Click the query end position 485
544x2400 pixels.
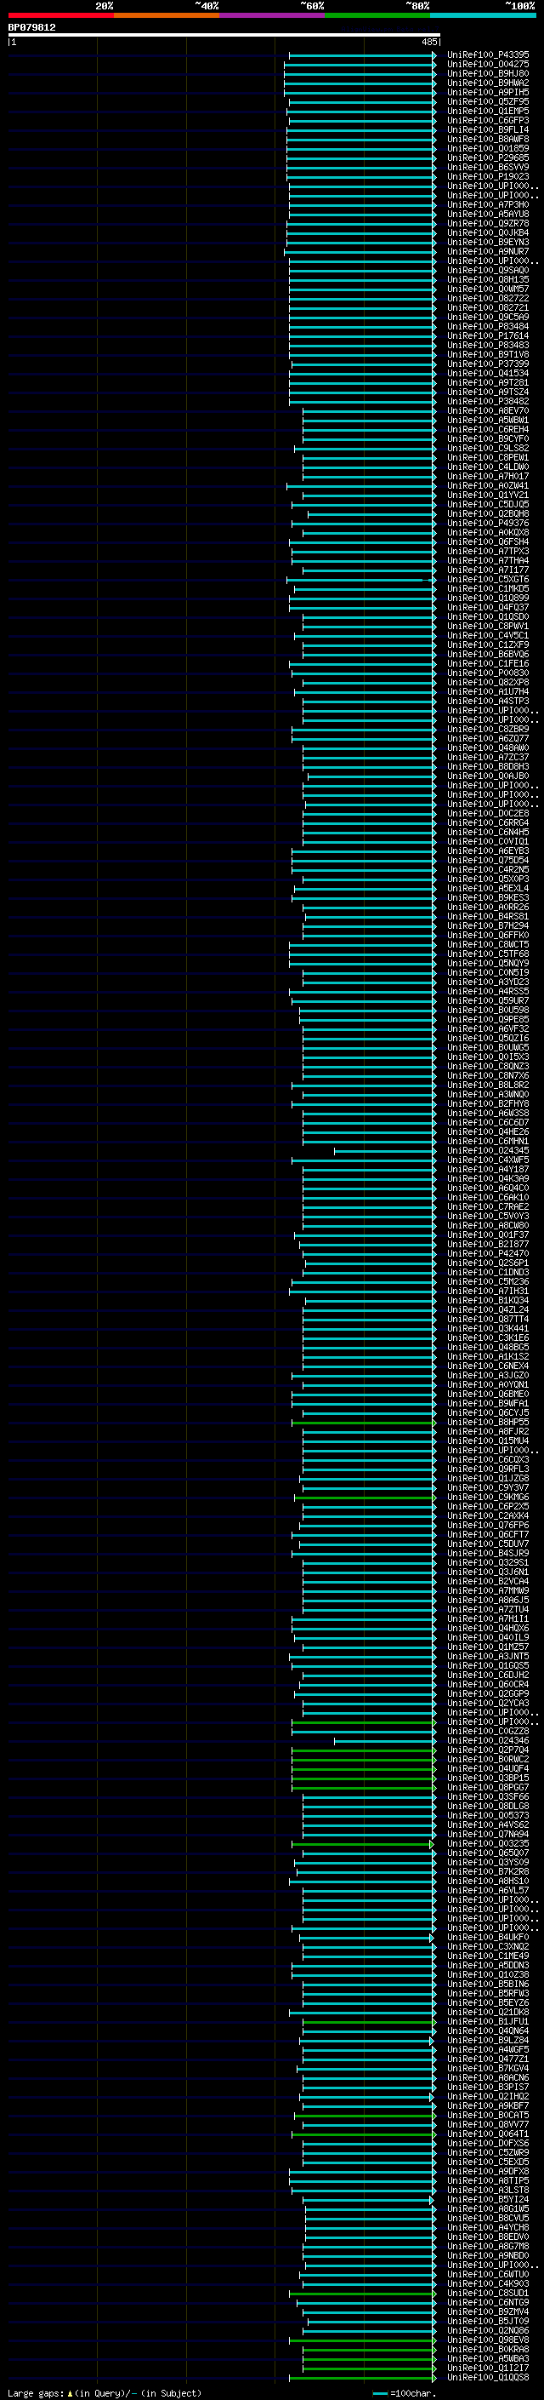(428, 42)
